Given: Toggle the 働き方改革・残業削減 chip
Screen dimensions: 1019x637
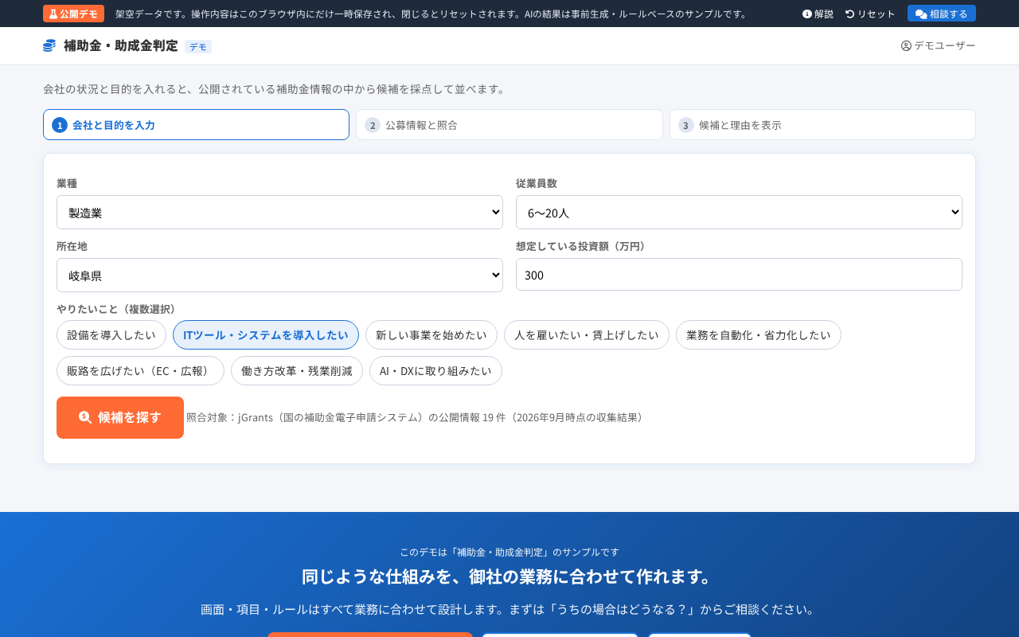Looking at the screenshot, I should (297, 371).
